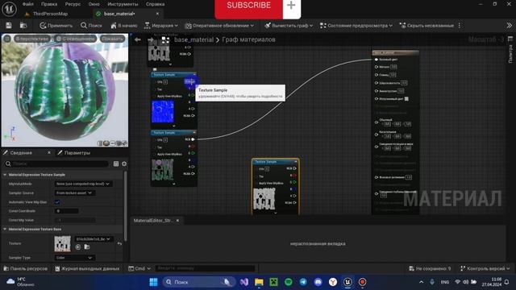Go to В начало in toolbar
516x290 pixels.
point(123,25)
